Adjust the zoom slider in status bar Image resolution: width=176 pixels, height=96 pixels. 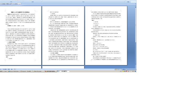(x=131, y=69)
